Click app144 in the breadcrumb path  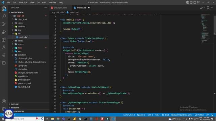(55, 12)
